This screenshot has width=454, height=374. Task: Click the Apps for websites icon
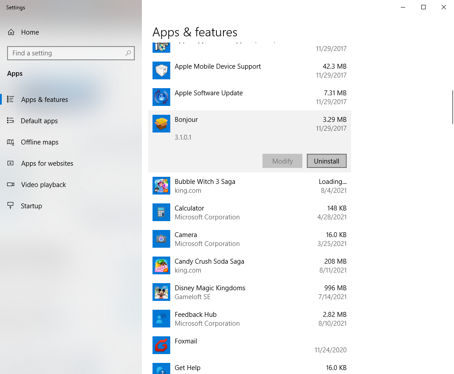[x=11, y=163]
